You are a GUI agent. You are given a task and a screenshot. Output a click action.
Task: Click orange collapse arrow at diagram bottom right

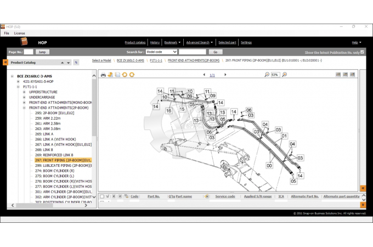(363, 188)
